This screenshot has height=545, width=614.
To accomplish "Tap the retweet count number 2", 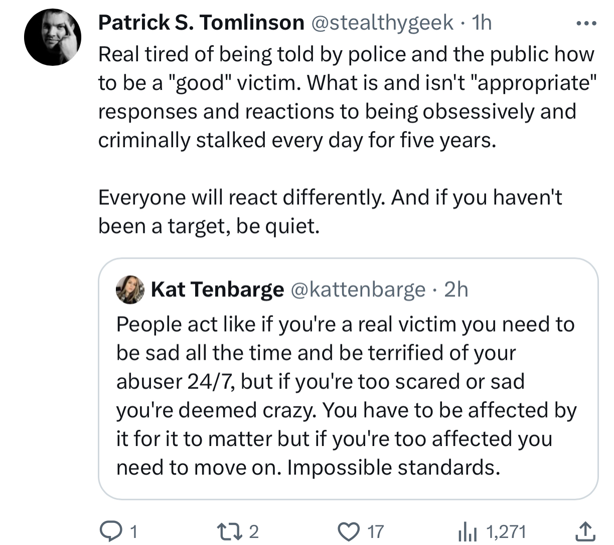I will point(253,531).
